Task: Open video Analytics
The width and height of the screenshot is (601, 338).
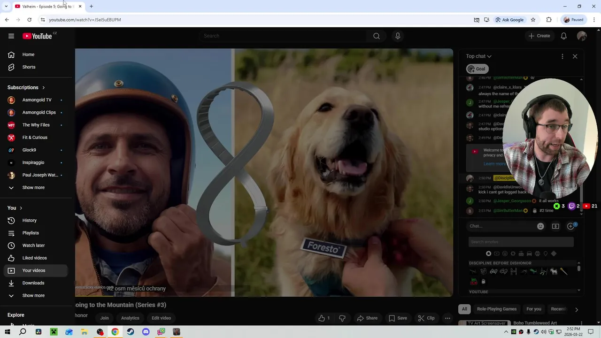Action: click(x=130, y=318)
